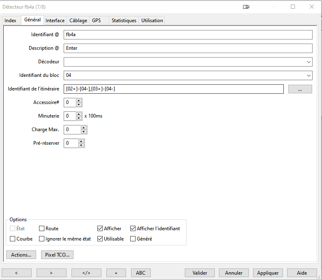Switch to the Câblage tab
Image resolution: width=322 pixels, height=280 pixels.
(x=78, y=21)
